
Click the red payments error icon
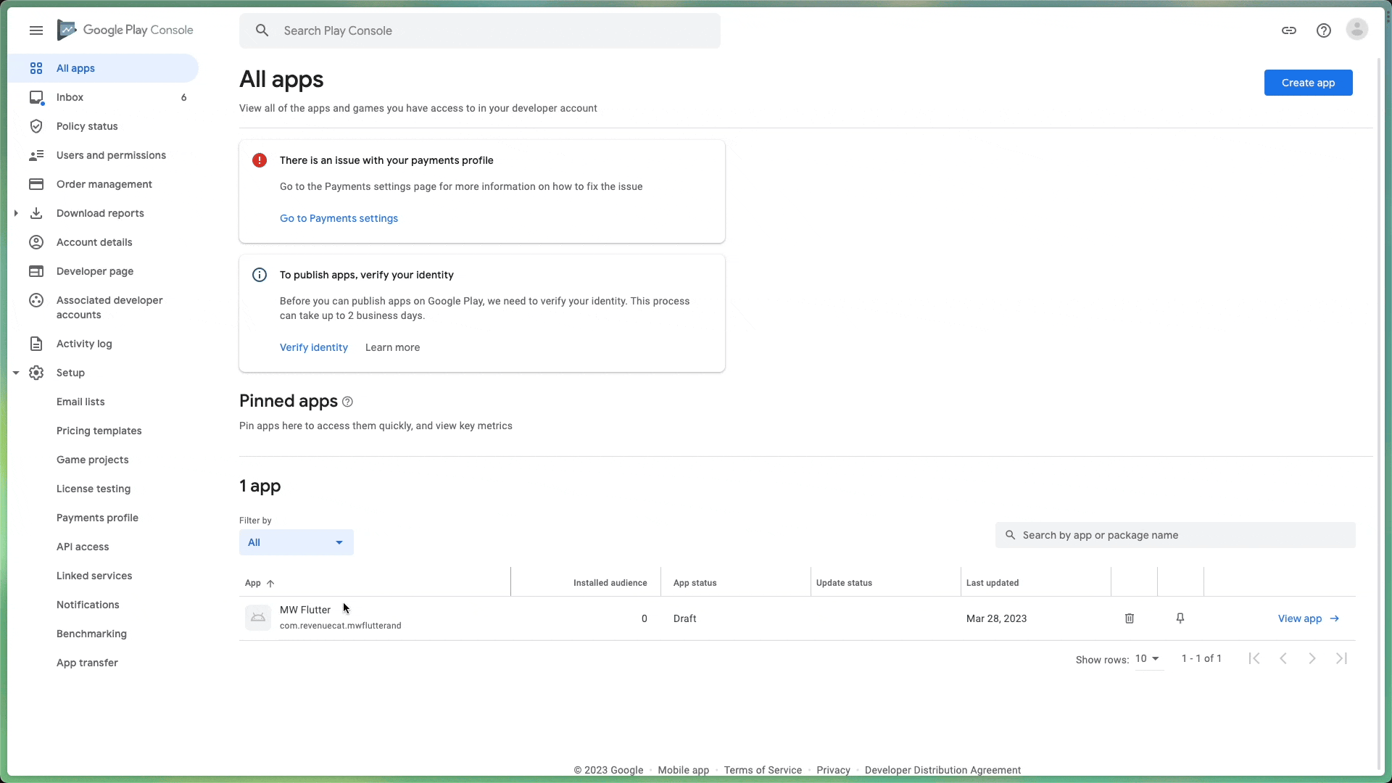(x=260, y=160)
